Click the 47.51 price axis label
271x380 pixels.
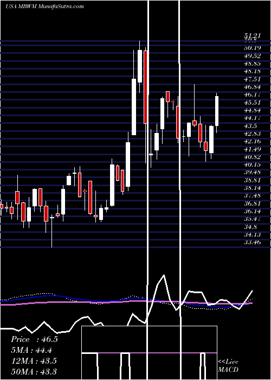pyautogui.click(x=252, y=79)
